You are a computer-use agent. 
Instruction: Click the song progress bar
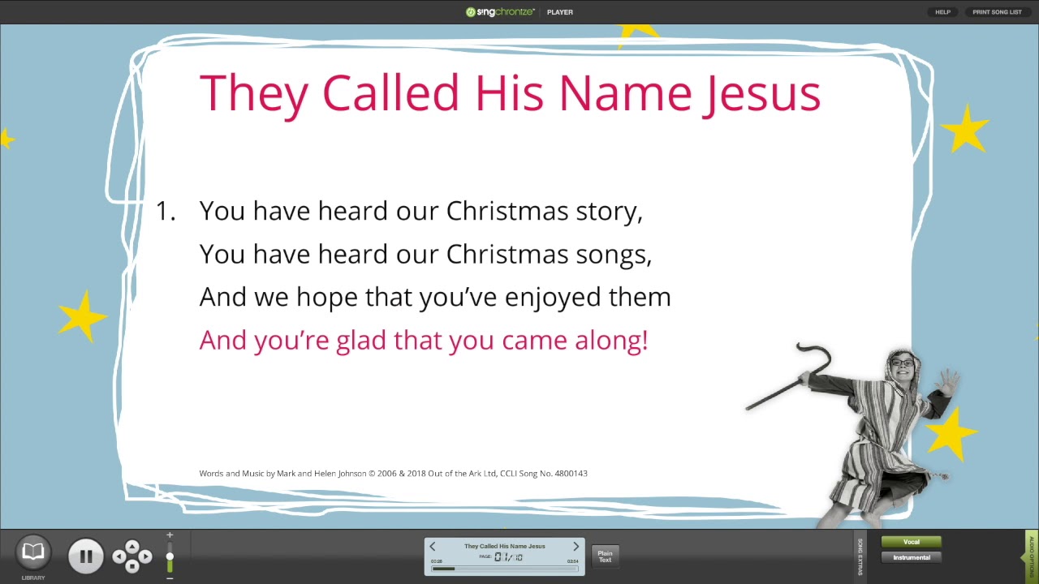[x=504, y=569]
